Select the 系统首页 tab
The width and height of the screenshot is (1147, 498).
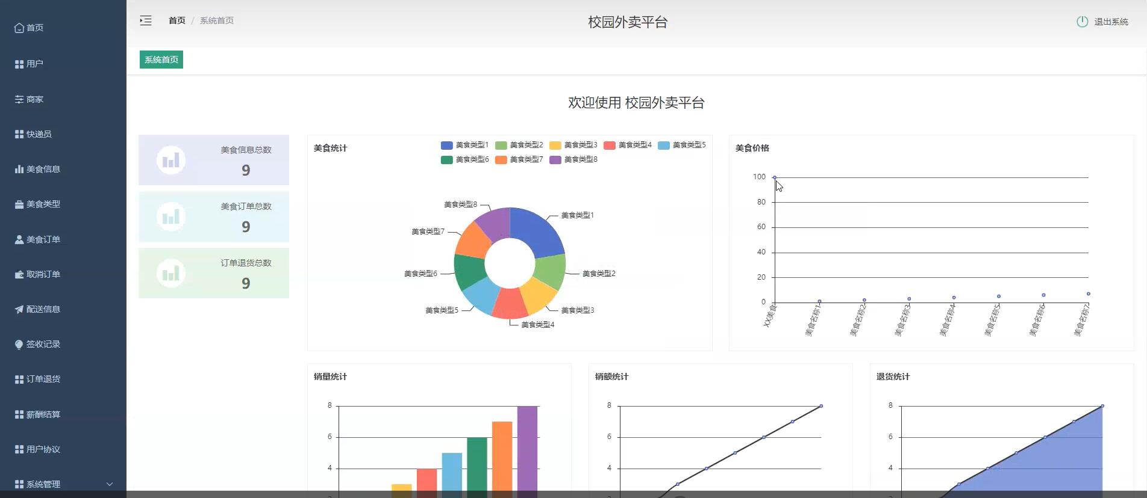coord(161,60)
